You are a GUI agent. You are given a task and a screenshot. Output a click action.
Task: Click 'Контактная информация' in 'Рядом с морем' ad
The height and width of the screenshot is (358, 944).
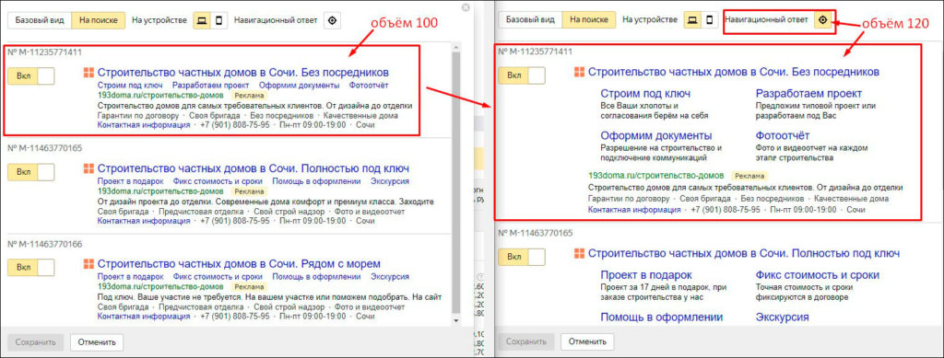coord(143,316)
